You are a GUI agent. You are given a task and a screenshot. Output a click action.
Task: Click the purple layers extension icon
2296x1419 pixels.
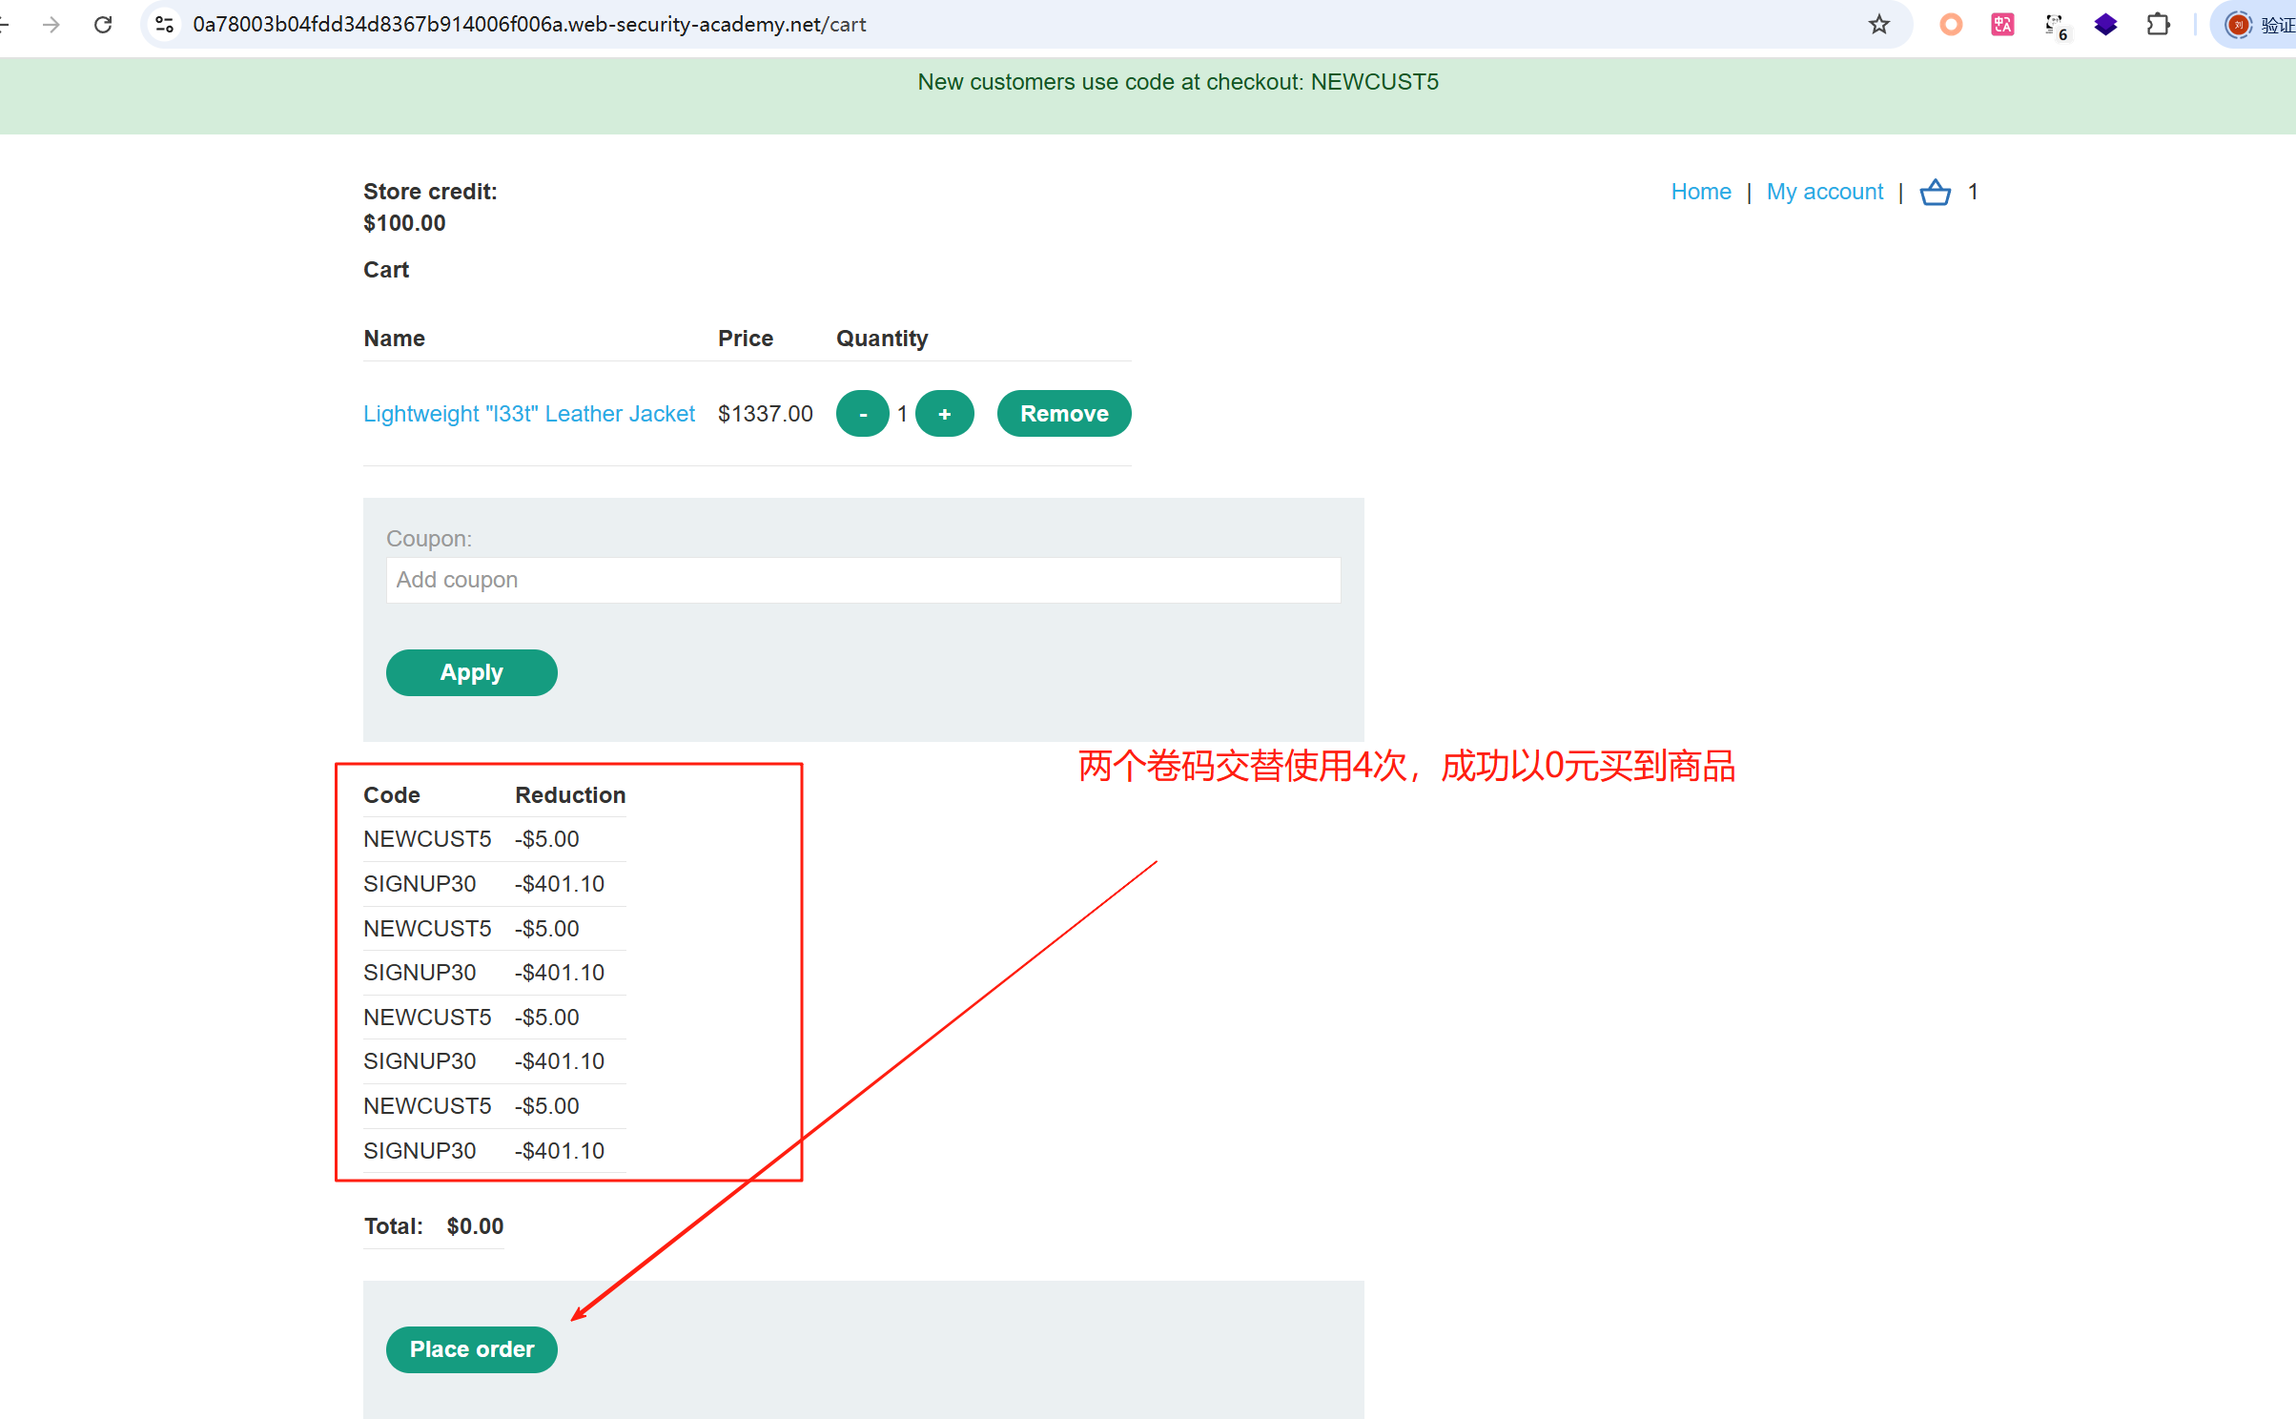coord(2105,25)
